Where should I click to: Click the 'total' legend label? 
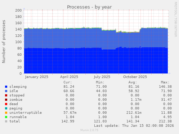pos(15,121)
